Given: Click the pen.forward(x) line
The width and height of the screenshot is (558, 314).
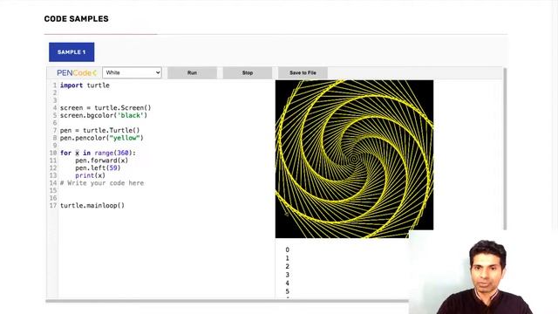Looking at the screenshot, I should click(x=101, y=160).
